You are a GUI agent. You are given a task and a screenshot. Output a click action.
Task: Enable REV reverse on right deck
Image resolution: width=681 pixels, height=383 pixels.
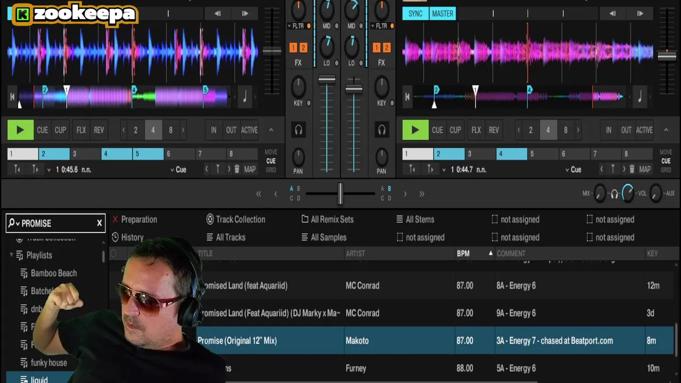[494, 130]
